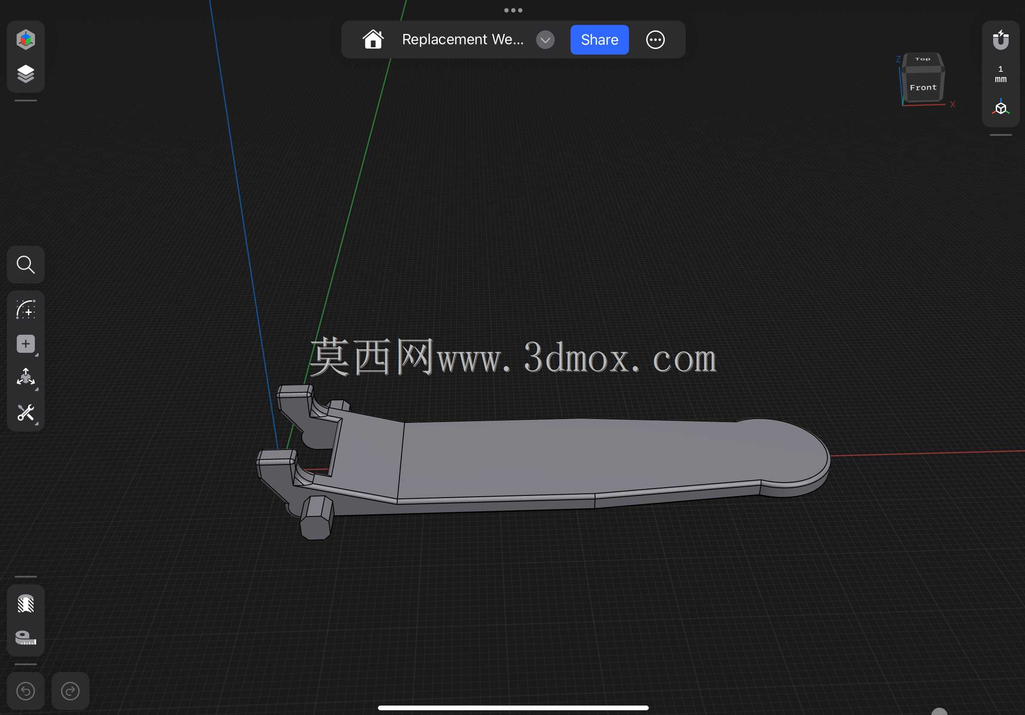Open the section view striped tool
Image resolution: width=1025 pixels, height=715 pixels.
point(25,603)
